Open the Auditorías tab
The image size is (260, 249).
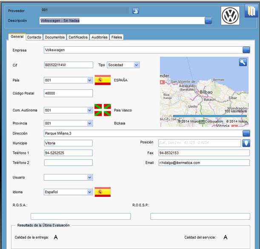point(100,37)
